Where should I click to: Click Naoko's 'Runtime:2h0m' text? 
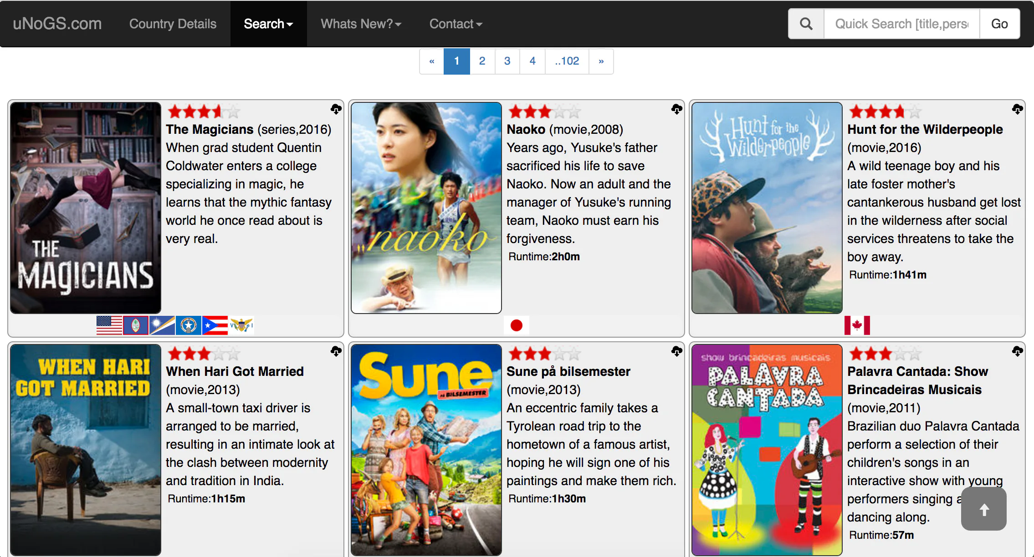544,257
